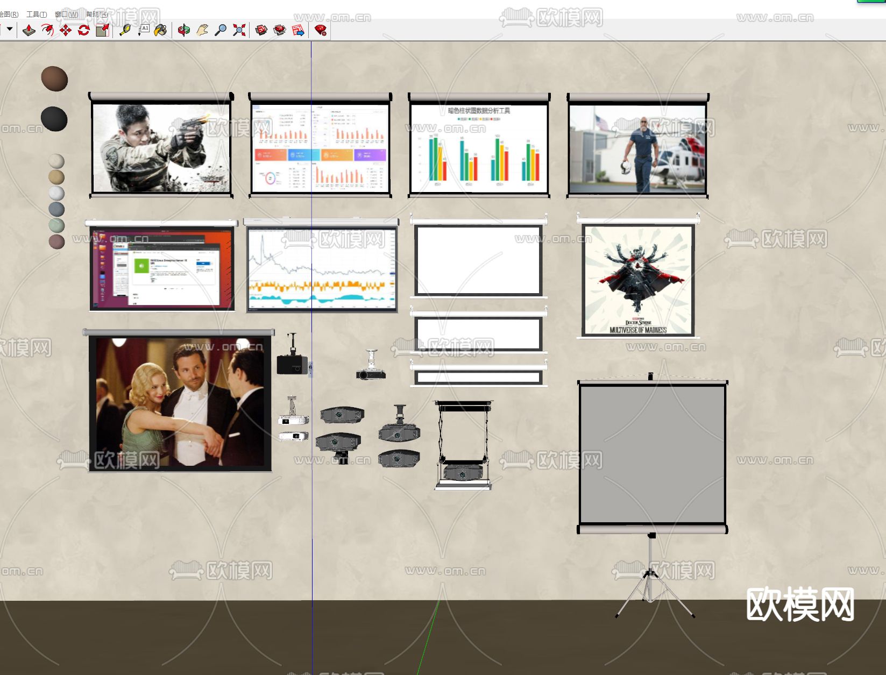
Task: Pick the gray-green material sphere
Action: 56,225
